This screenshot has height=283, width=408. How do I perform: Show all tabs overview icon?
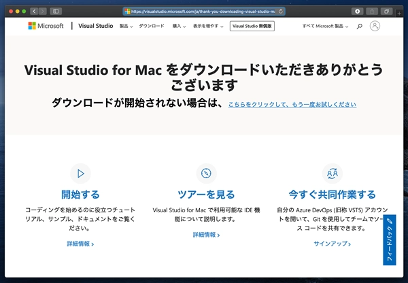pyautogui.click(x=386, y=11)
